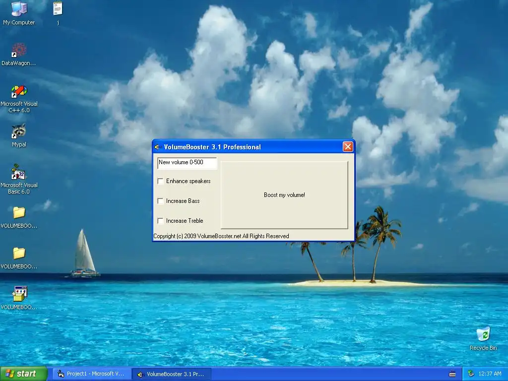Image resolution: width=508 pixels, height=381 pixels.
Task: Select the VOLUMEBOO folder just above the application icon
Action: pyautogui.click(x=19, y=258)
